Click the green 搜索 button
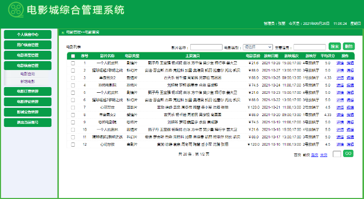This screenshot has width=364, height=199. point(335,47)
